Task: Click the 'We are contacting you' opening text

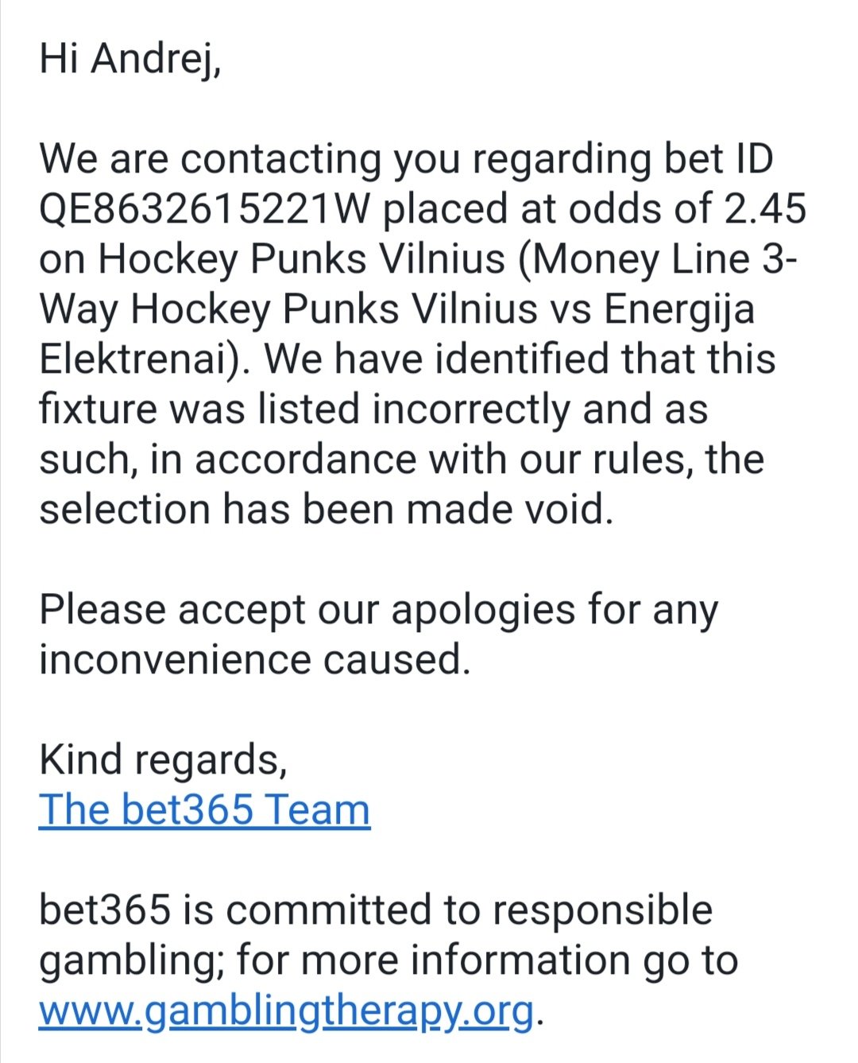Action: tap(249, 159)
